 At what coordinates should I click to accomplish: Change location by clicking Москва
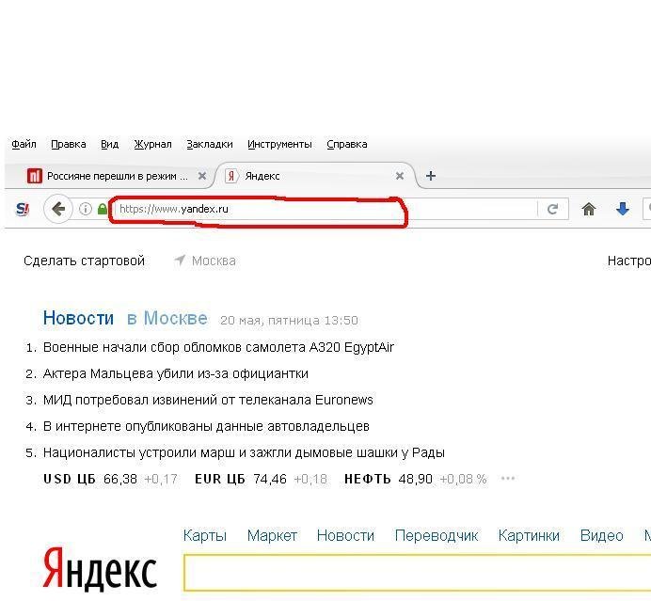(x=213, y=261)
